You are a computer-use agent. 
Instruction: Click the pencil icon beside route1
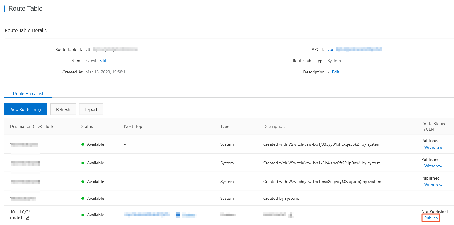[27, 218]
